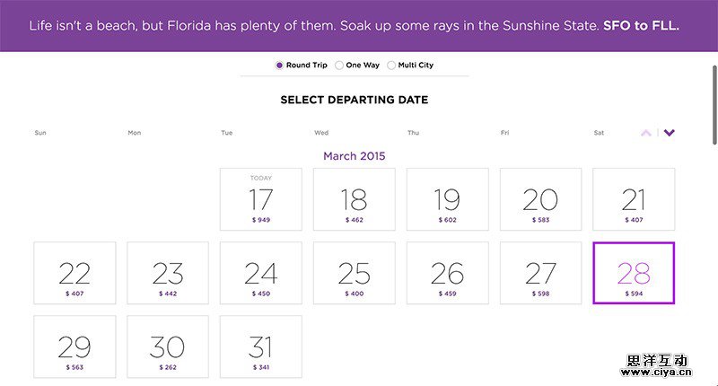
Task: Choose March 18 for $462
Action: 354,199
